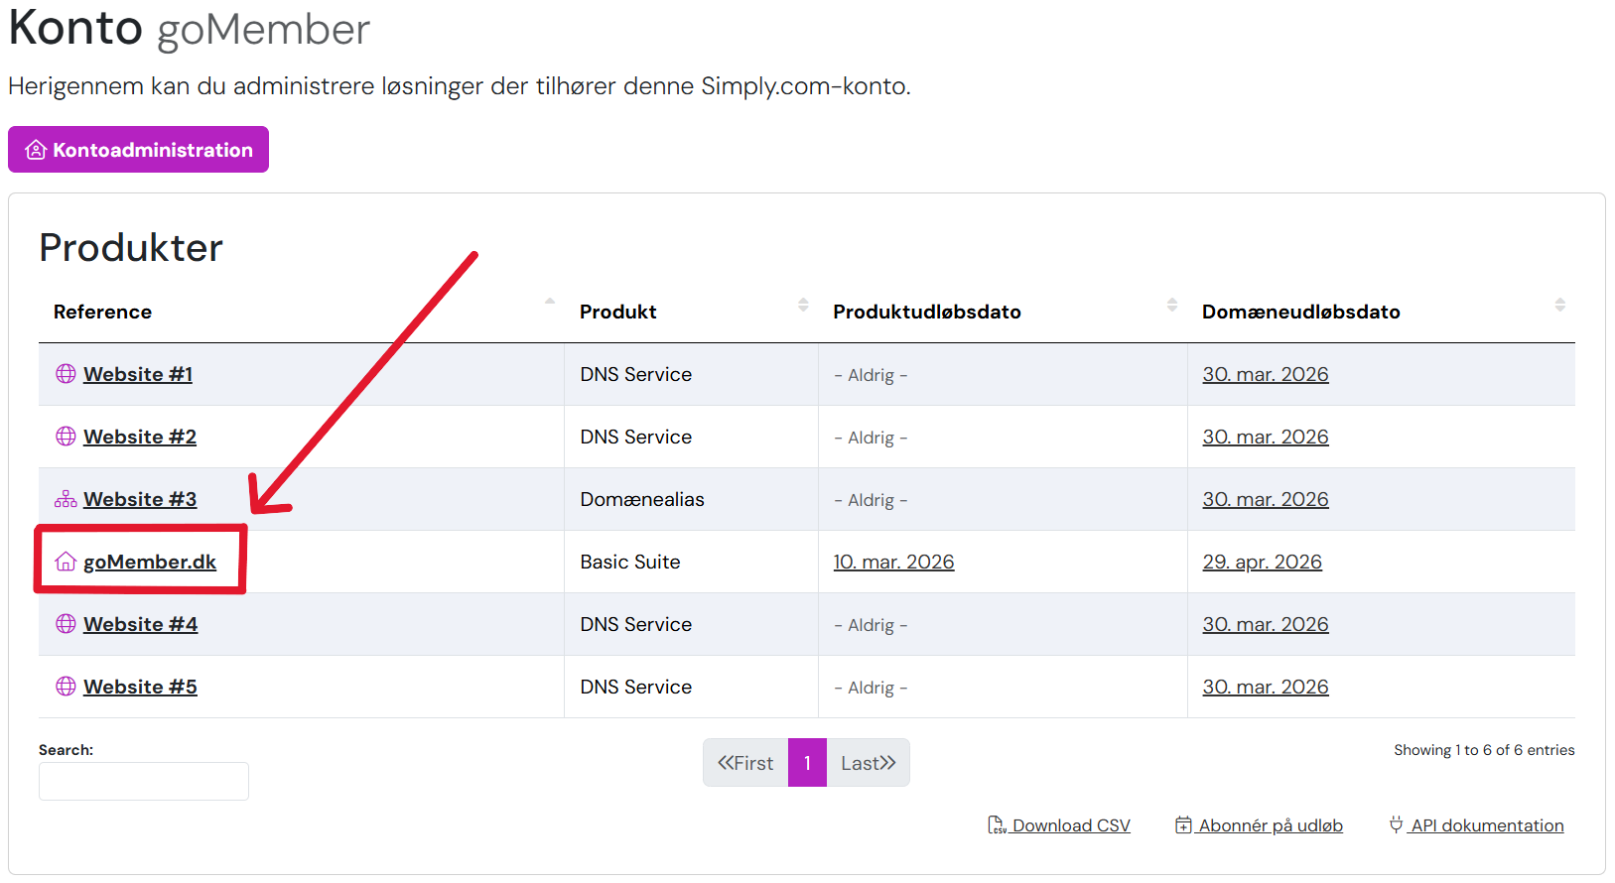This screenshot has width=1615, height=883.
Task: Open the Website #1 link
Action: click(x=138, y=374)
